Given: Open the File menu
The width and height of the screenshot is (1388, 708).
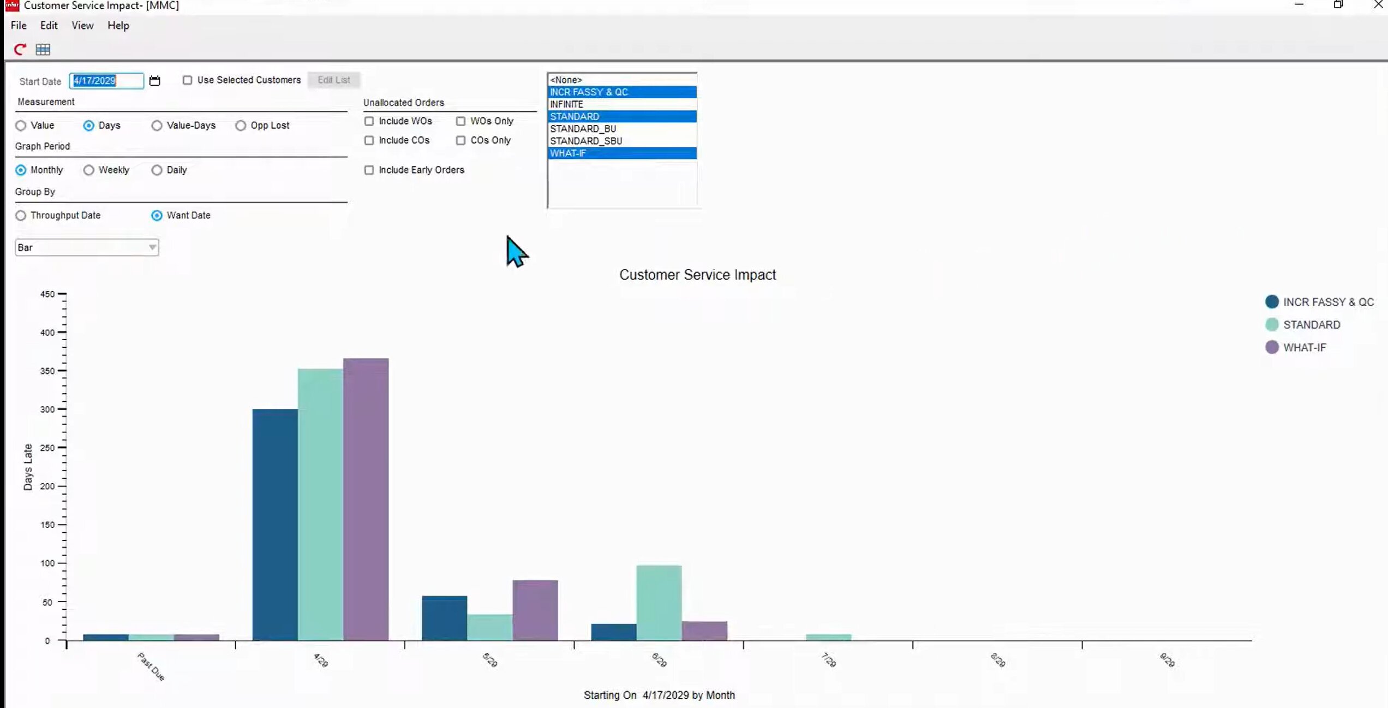Looking at the screenshot, I should point(18,25).
